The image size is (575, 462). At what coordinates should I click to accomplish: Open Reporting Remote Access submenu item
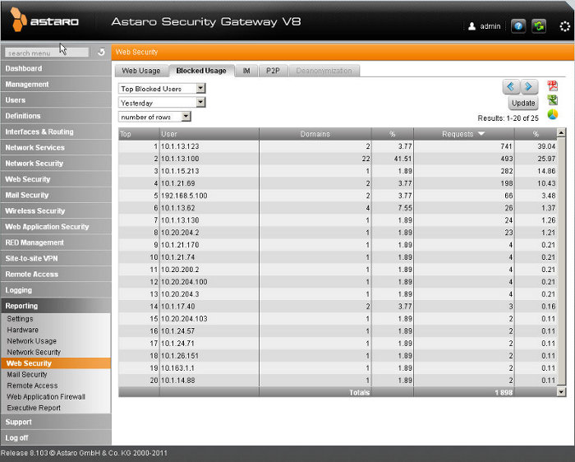pyautogui.click(x=56, y=386)
